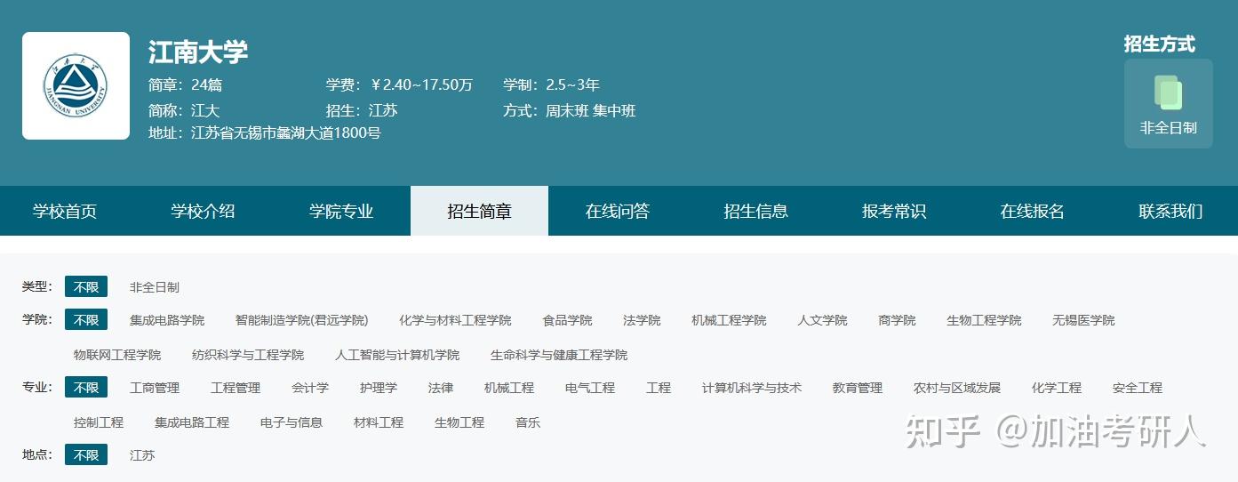Filter majors by 工程管理

tap(236, 388)
